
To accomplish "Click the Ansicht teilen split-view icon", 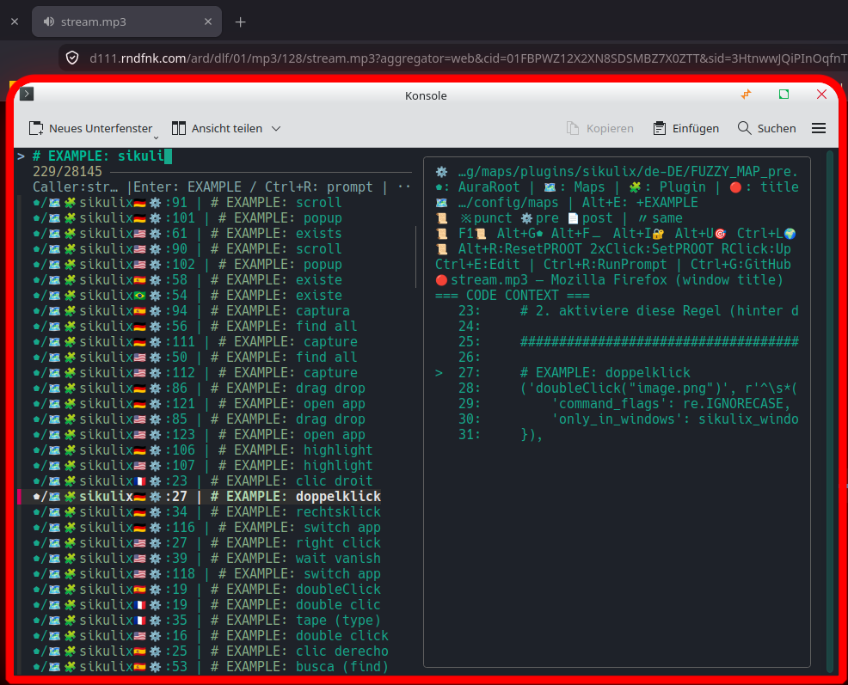I will coord(179,128).
